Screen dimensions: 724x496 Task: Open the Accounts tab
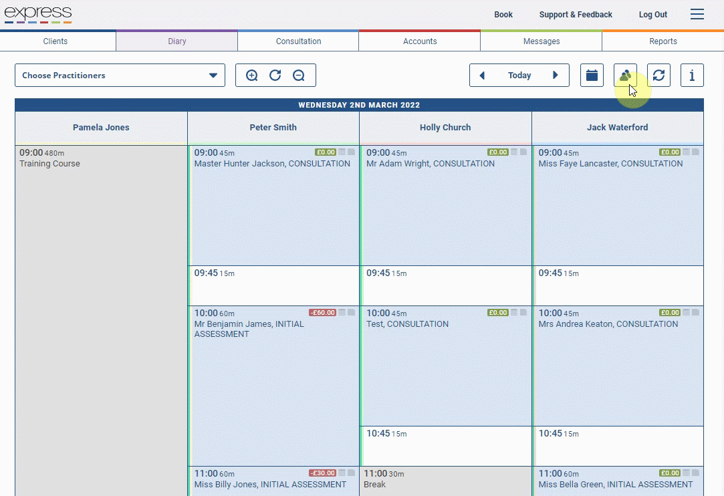(420, 41)
